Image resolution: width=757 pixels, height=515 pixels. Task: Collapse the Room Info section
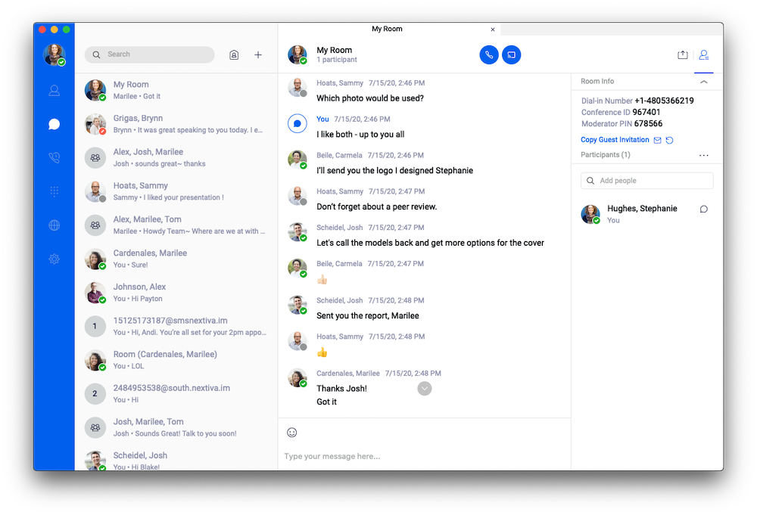(704, 82)
